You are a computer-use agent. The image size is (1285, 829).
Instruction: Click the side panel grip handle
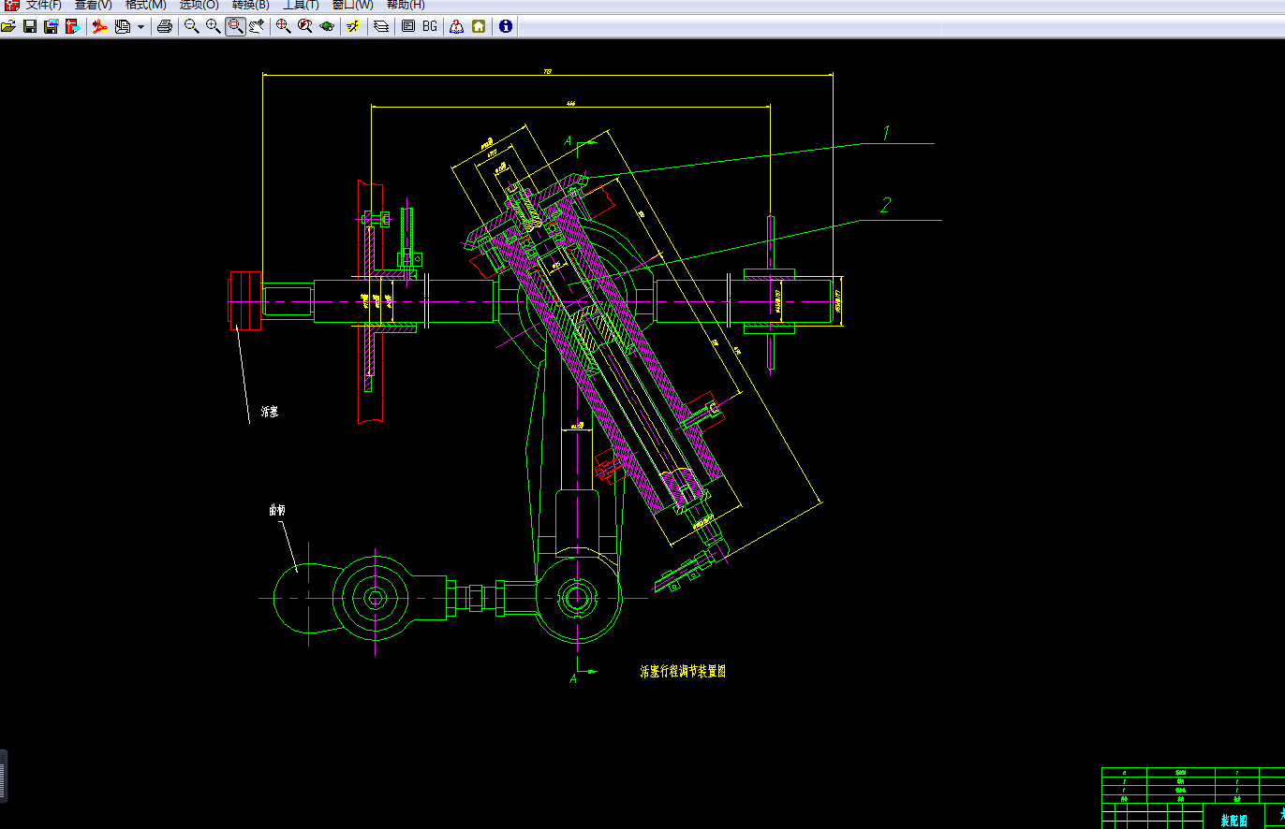coord(3,777)
